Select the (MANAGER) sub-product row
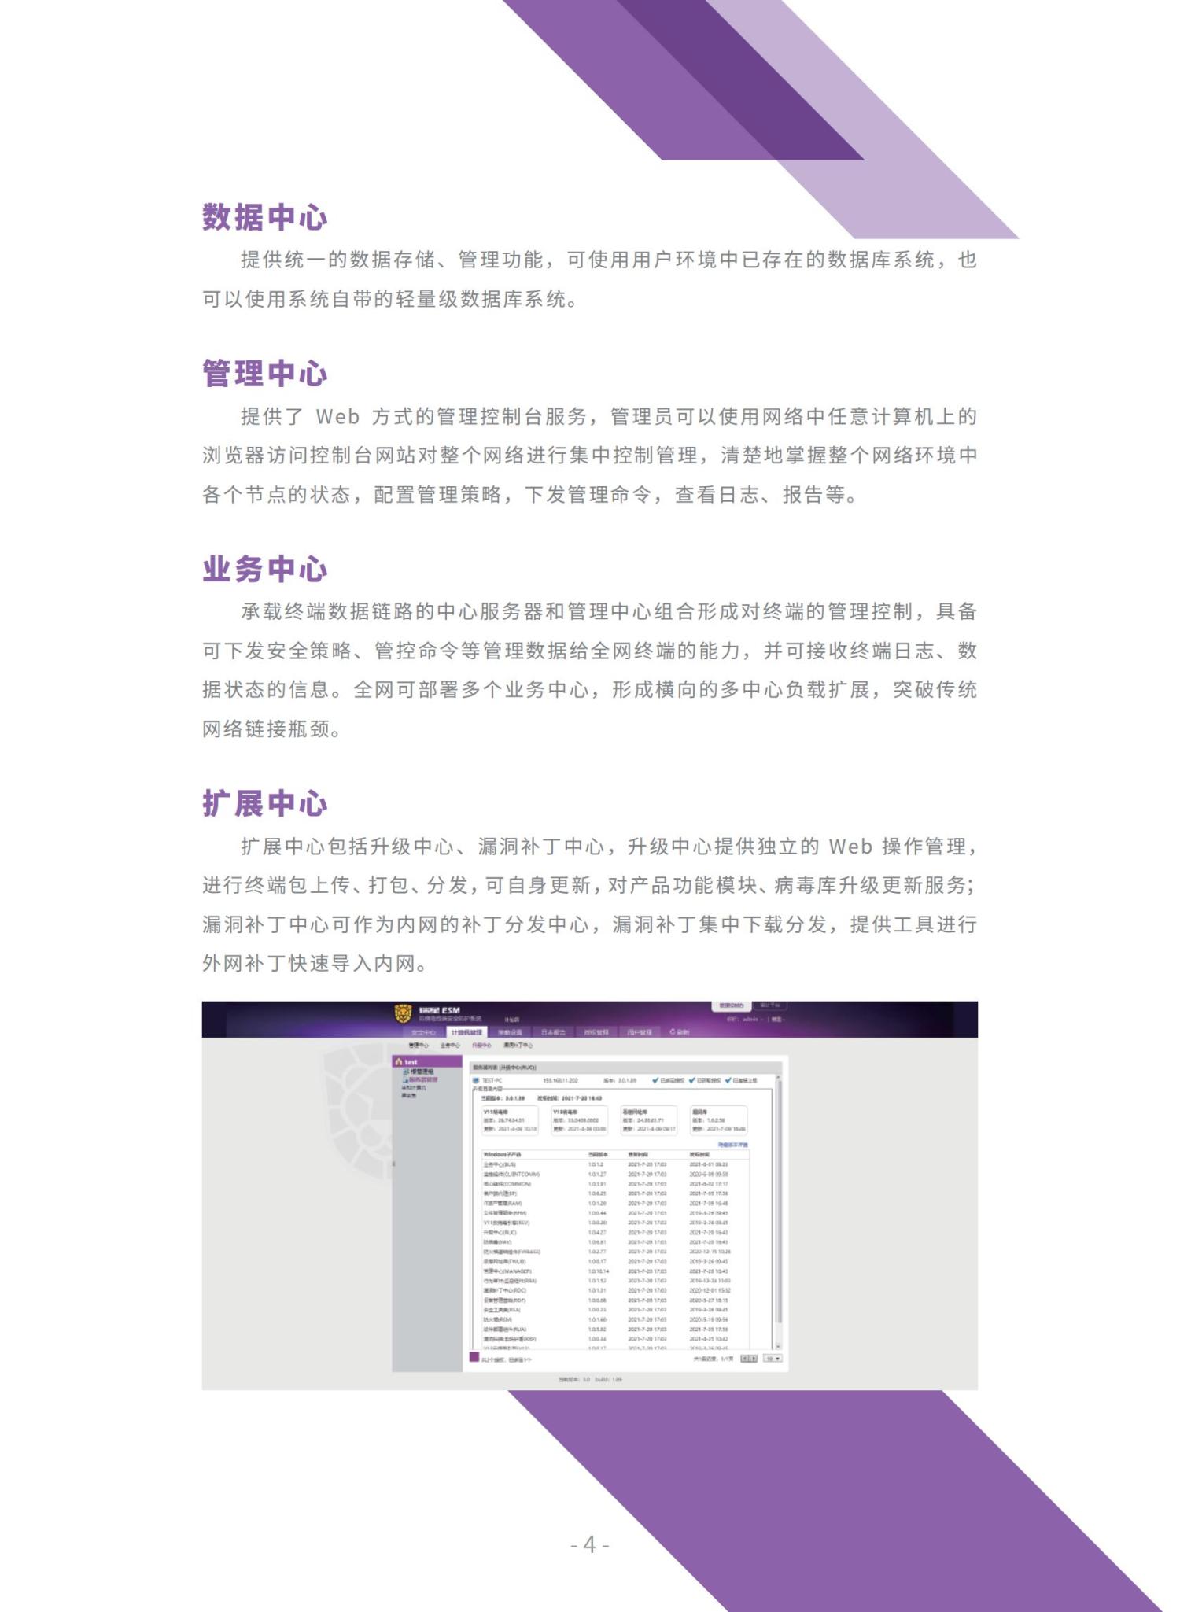The height and width of the screenshot is (1612, 1180). 615,1271
